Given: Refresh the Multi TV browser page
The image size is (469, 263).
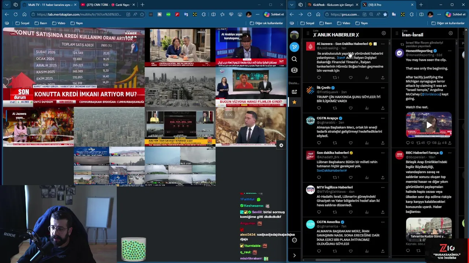Looking at the screenshot, I should [15, 14].
